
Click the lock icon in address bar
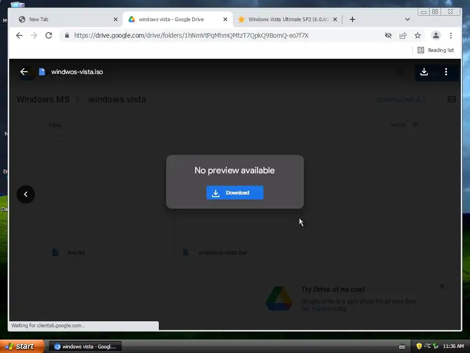pyautogui.click(x=67, y=35)
